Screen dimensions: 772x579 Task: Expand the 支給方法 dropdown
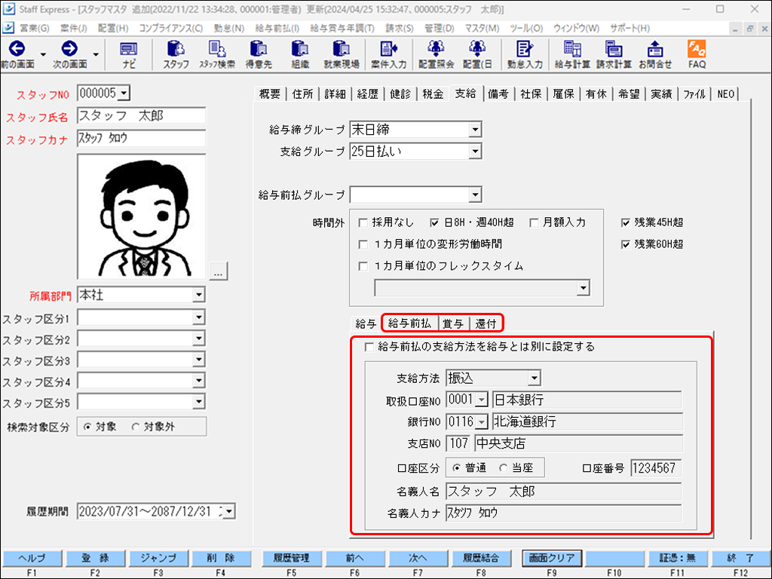coord(534,378)
